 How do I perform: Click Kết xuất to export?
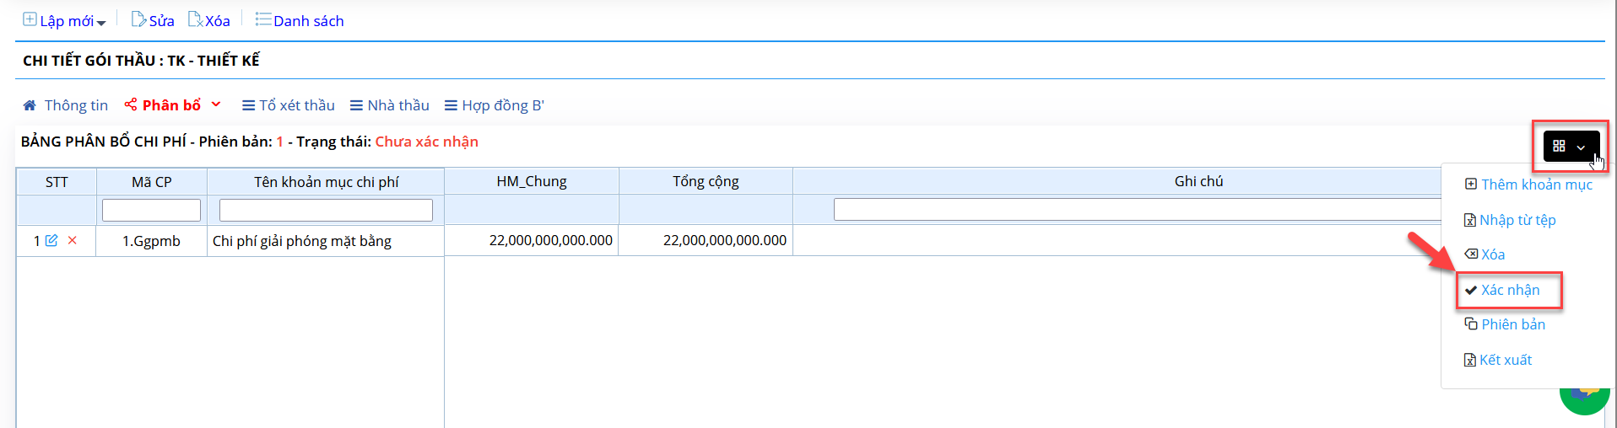pyautogui.click(x=1498, y=360)
